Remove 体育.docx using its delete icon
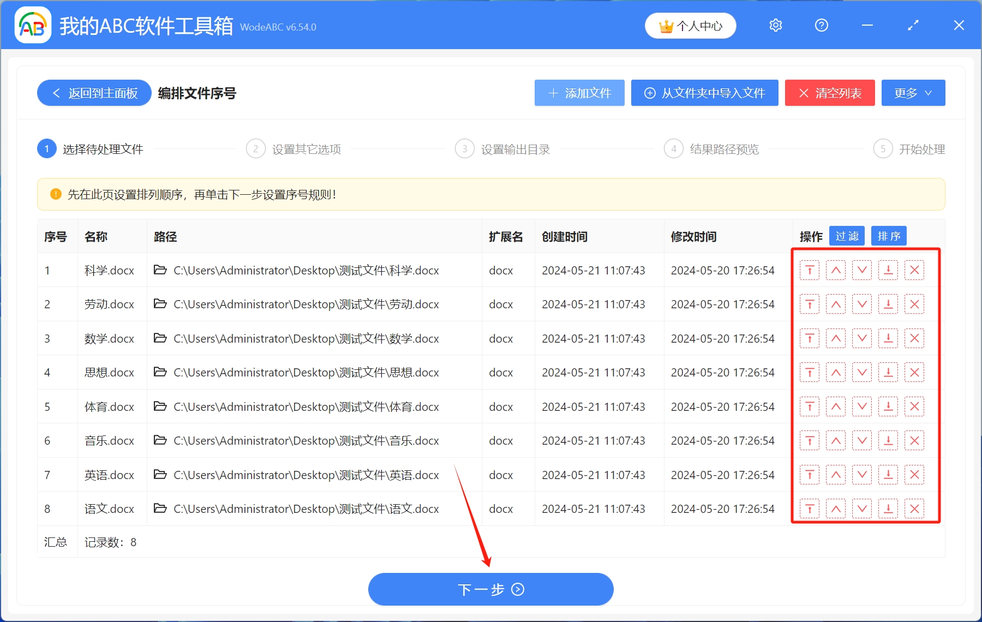 tap(914, 406)
